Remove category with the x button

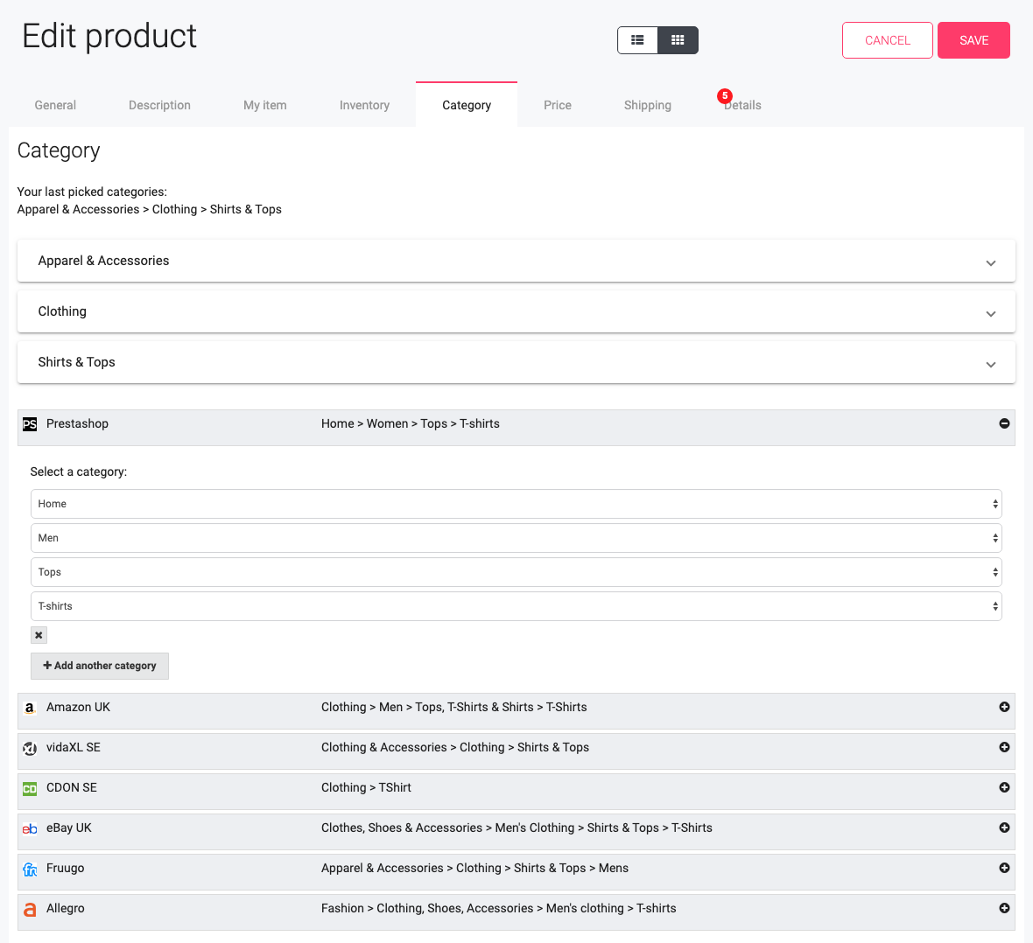[39, 635]
